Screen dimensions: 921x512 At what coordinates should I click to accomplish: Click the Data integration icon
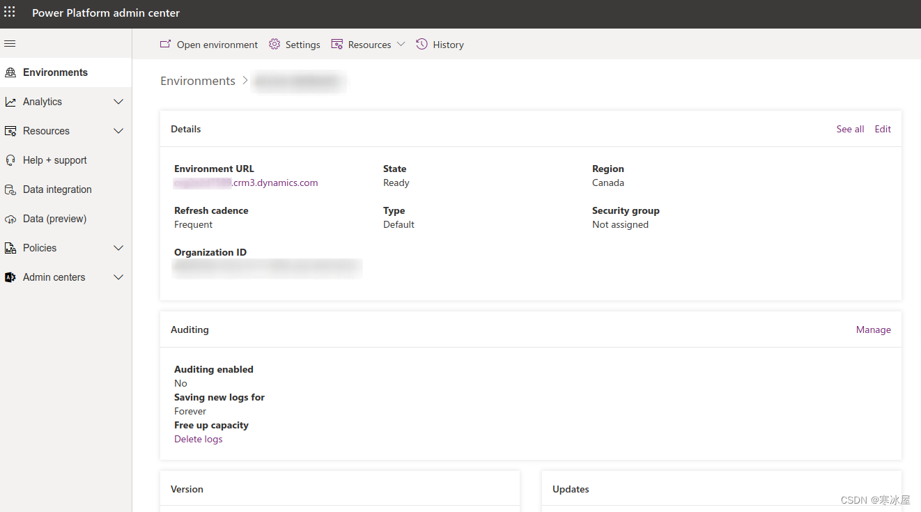10,189
